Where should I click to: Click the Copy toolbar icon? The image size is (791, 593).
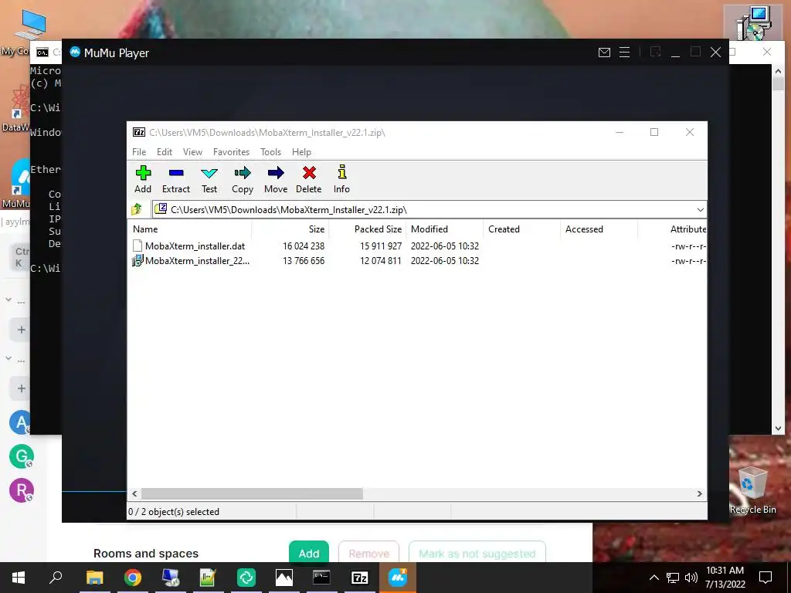(242, 179)
